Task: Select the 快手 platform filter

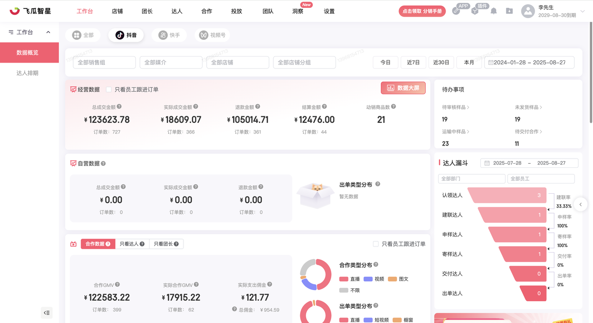Action: click(x=169, y=35)
